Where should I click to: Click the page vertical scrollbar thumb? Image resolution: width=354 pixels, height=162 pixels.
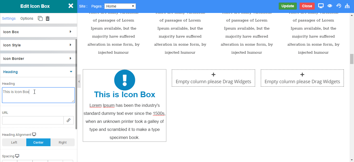[352, 59]
